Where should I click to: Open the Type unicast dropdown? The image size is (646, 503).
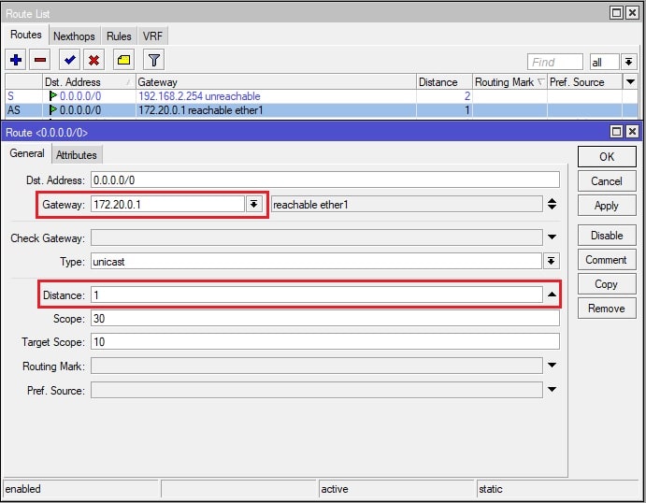[x=552, y=262]
